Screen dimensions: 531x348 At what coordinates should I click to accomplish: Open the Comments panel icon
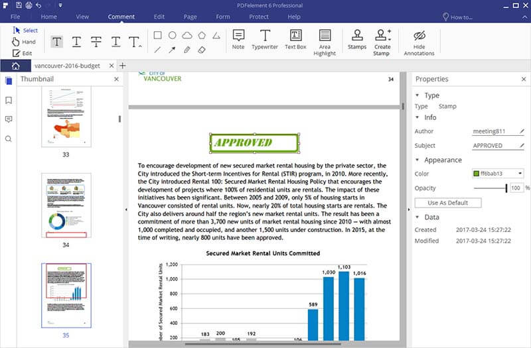[x=9, y=119]
